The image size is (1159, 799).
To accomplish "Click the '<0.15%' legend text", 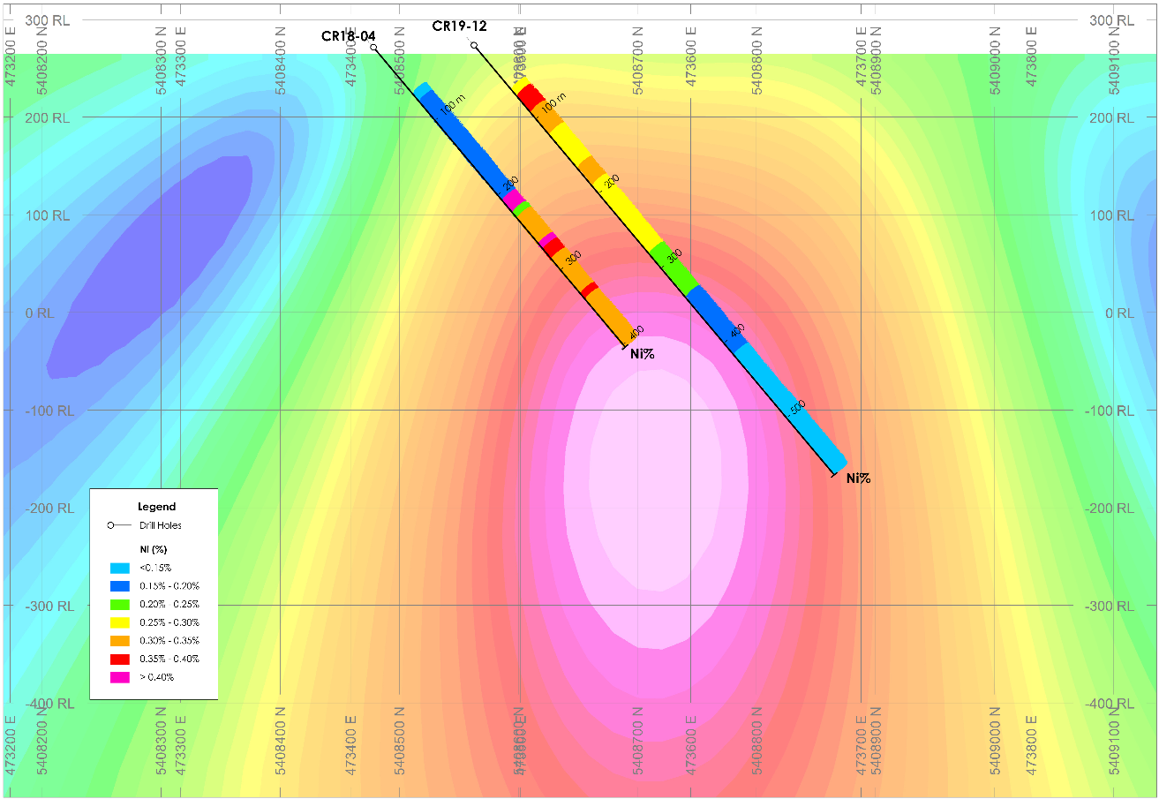I will pyautogui.click(x=157, y=568).
